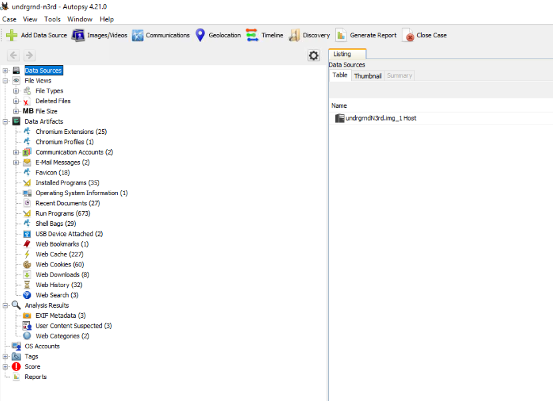Expand the Score node
553x401 pixels.
(5, 367)
